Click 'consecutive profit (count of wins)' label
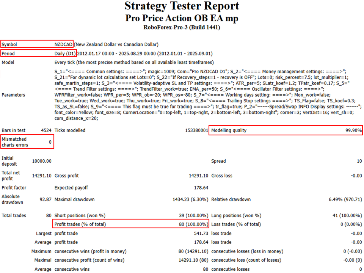Image resolution: width=364 pixels, height=273 pixels. click(89, 260)
